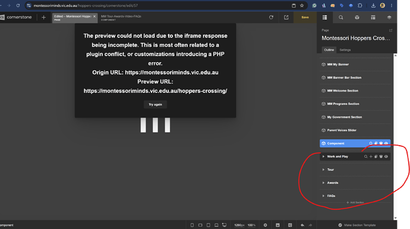The width and height of the screenshot is (410, 229).
Task: Duplicate the Component row
Action: coord(376,143)
